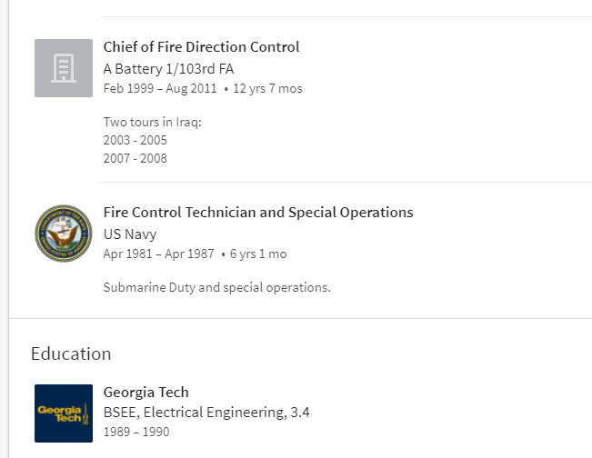Click the Feb 1999 – Aug 2011 date range

(159, 89)
